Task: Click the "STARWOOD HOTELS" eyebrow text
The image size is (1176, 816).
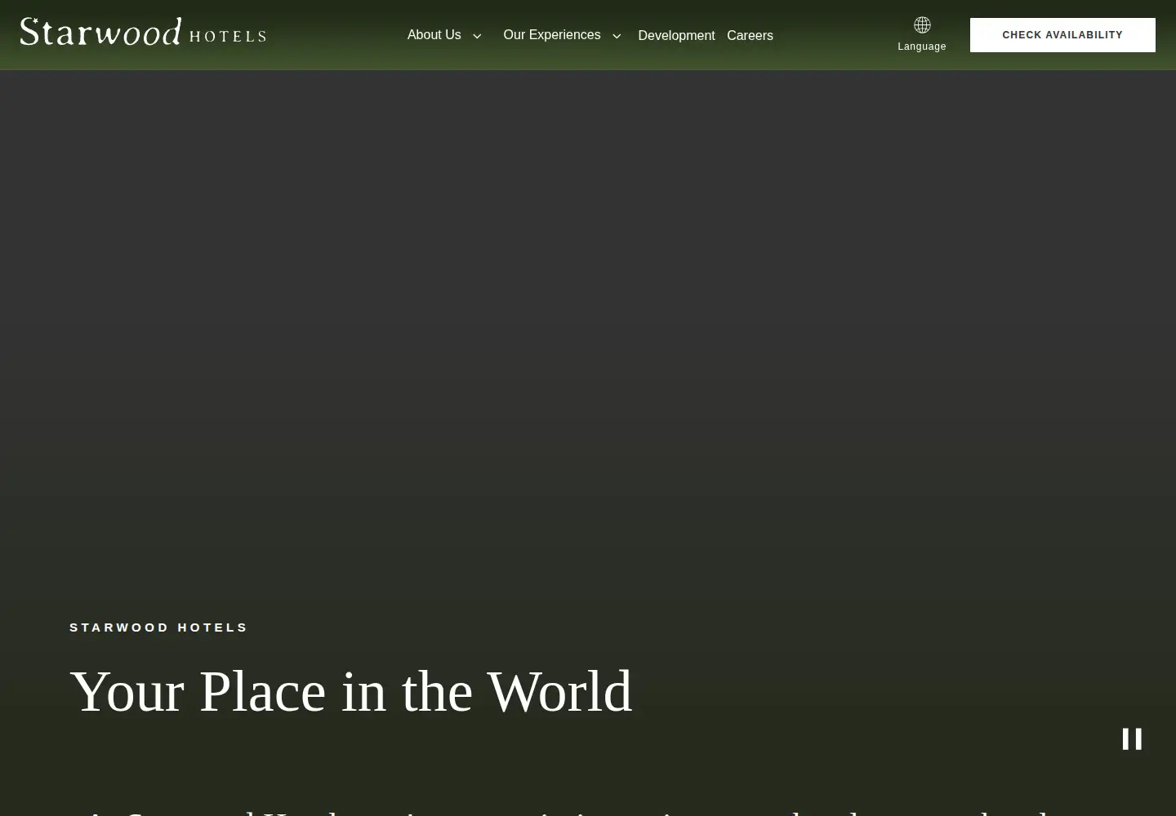Action: (x=158, y=628)
